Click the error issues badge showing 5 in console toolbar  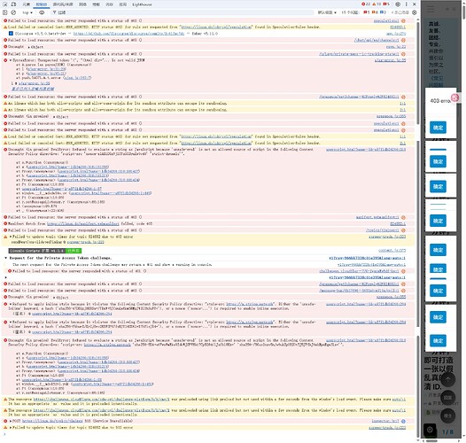click(367, 12)
